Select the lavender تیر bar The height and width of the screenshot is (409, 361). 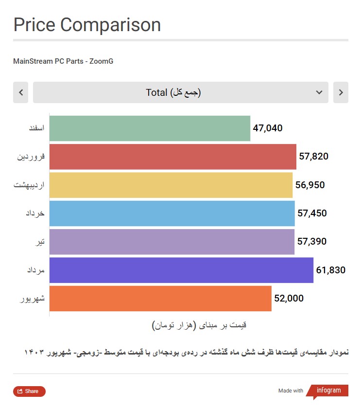(x=172, y=242)
